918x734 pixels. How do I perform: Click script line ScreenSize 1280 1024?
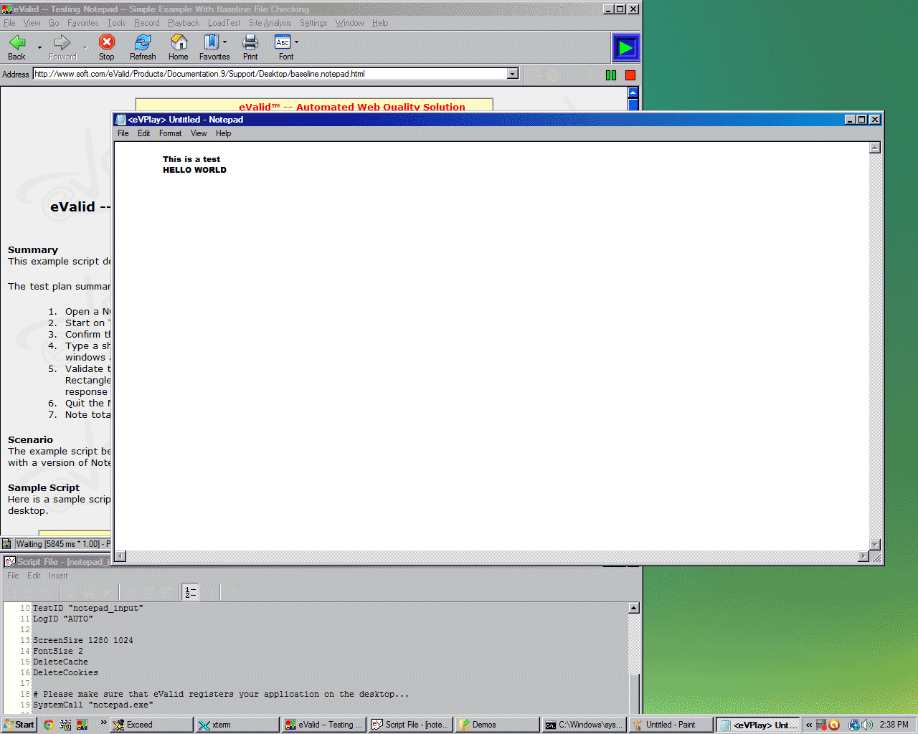83,640
